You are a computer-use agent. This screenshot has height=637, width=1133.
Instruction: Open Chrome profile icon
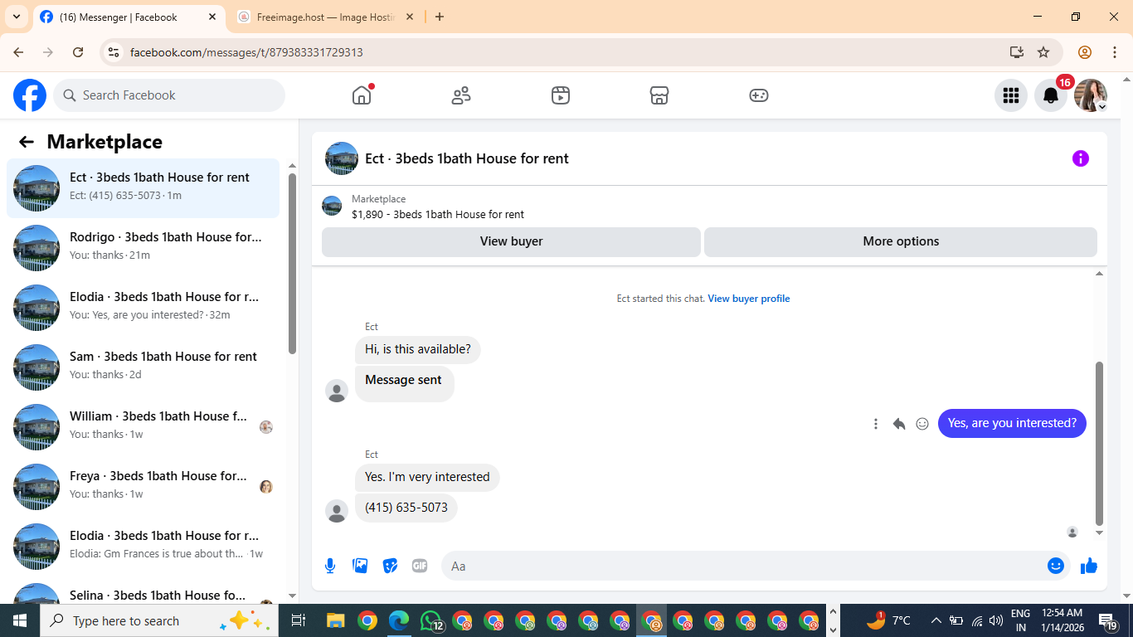(x=1085, y=52)
